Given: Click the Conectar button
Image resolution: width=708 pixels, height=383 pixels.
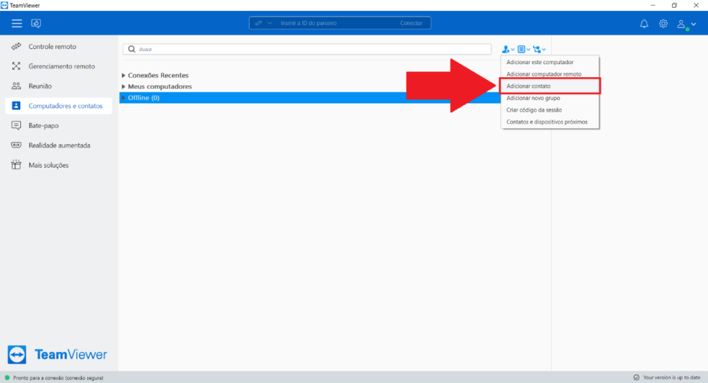Looking at the screenshot, I should pyautogui.click(x=411, y=23).
